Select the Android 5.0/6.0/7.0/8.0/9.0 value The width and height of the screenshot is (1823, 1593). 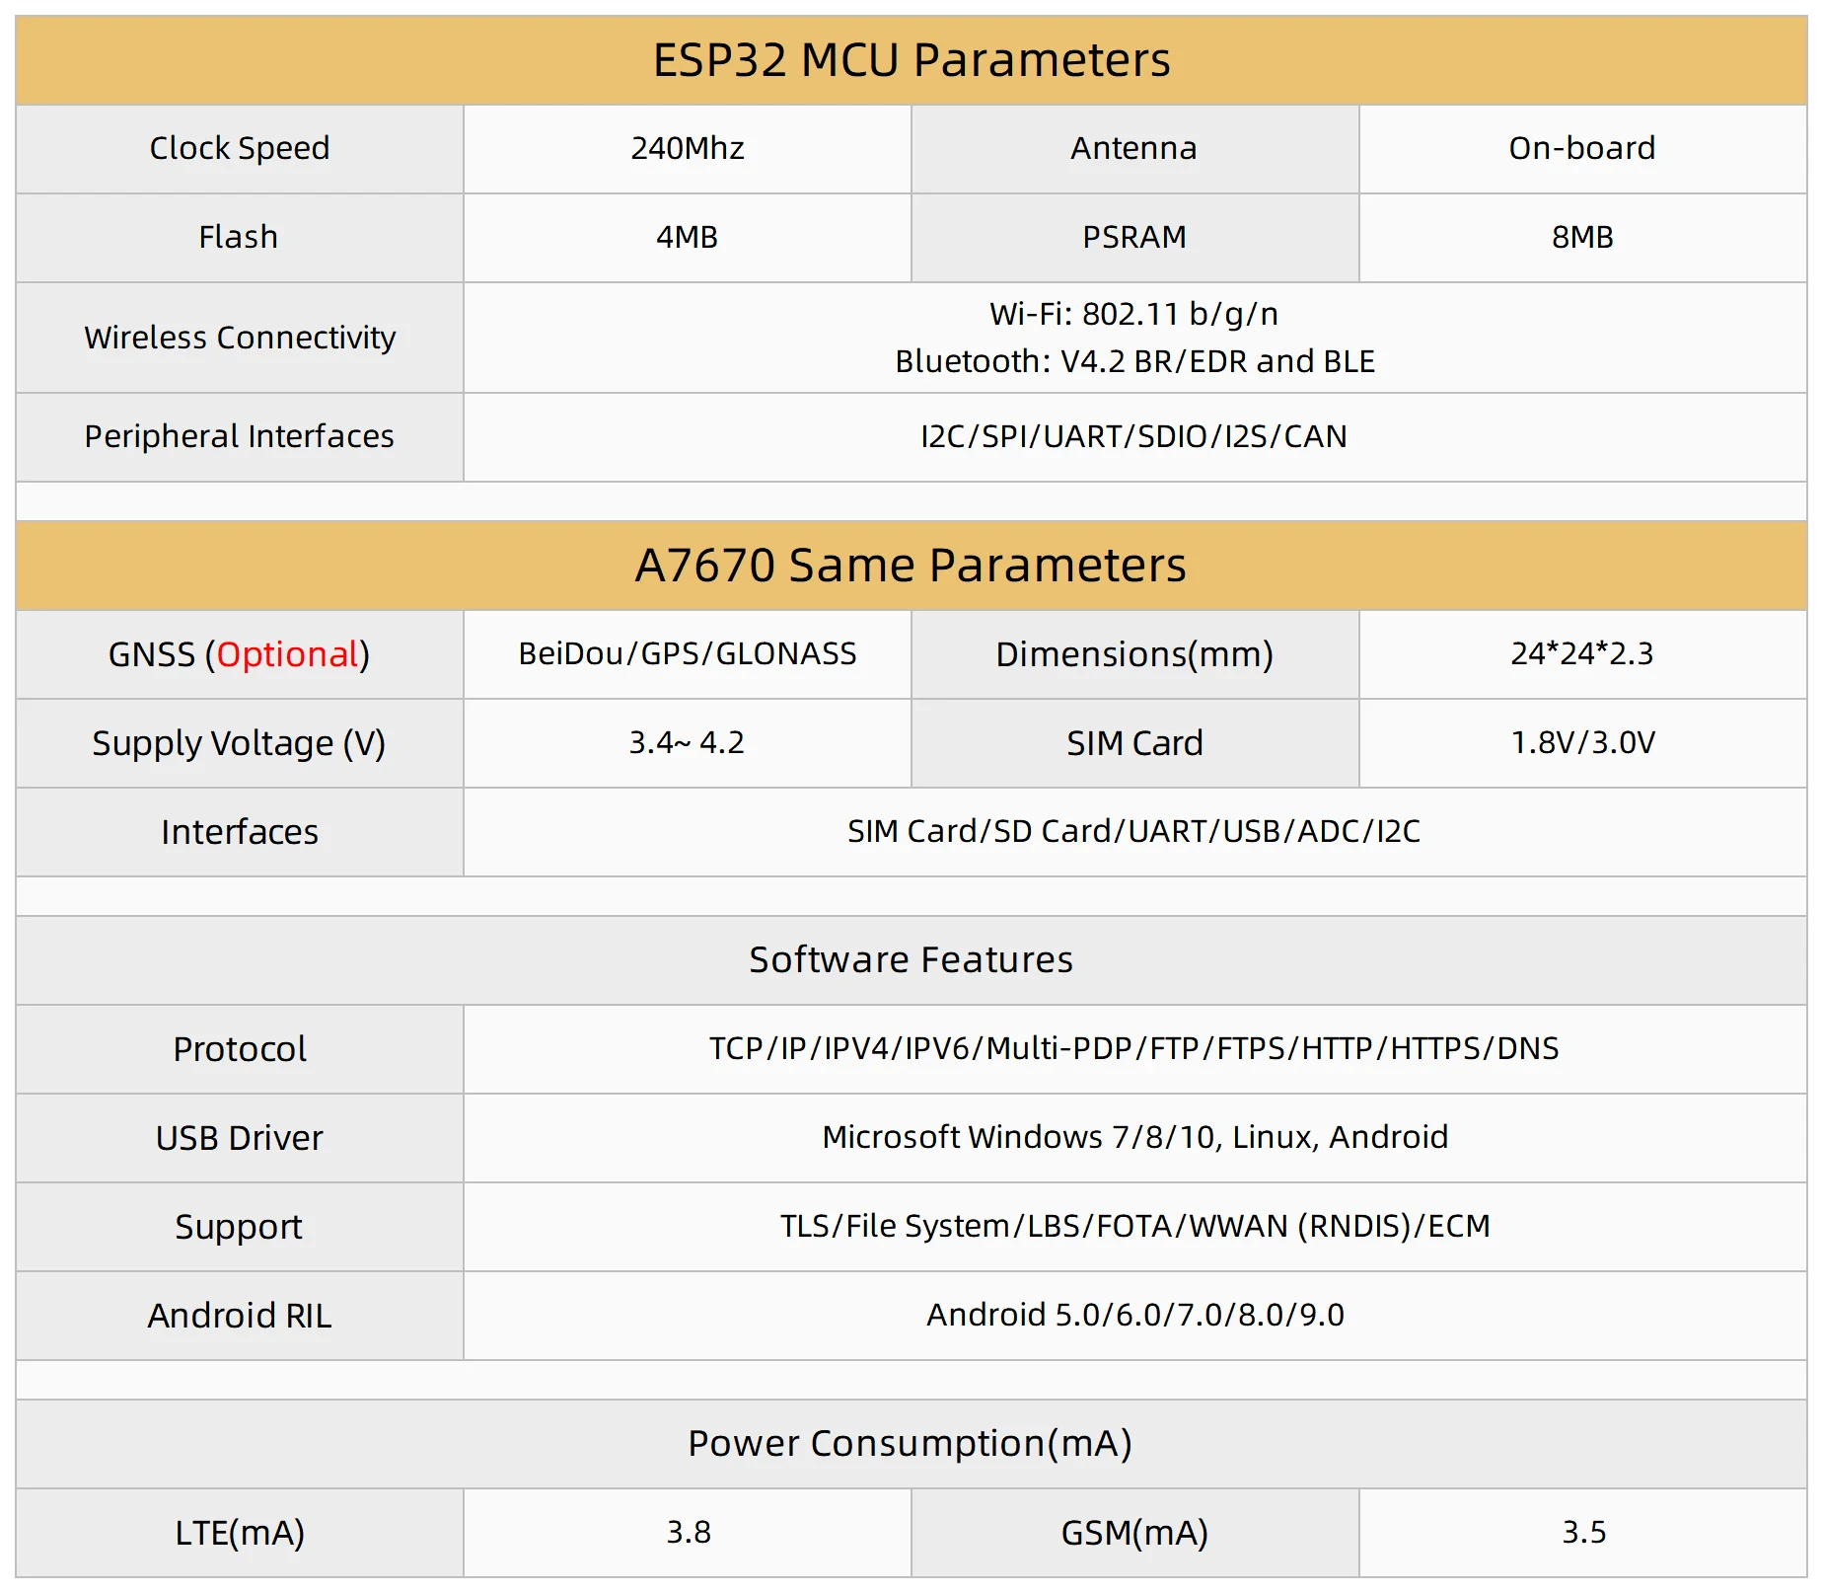[x=1134, y=1315]
